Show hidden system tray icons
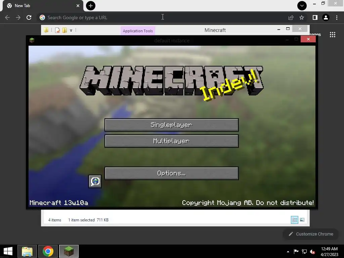This screenshot has width=344, height=258. 288,252
